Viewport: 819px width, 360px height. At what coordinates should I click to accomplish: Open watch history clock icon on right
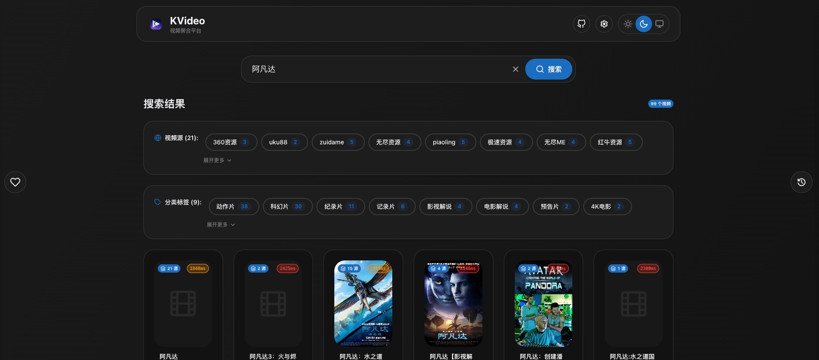tap(802, 182)
